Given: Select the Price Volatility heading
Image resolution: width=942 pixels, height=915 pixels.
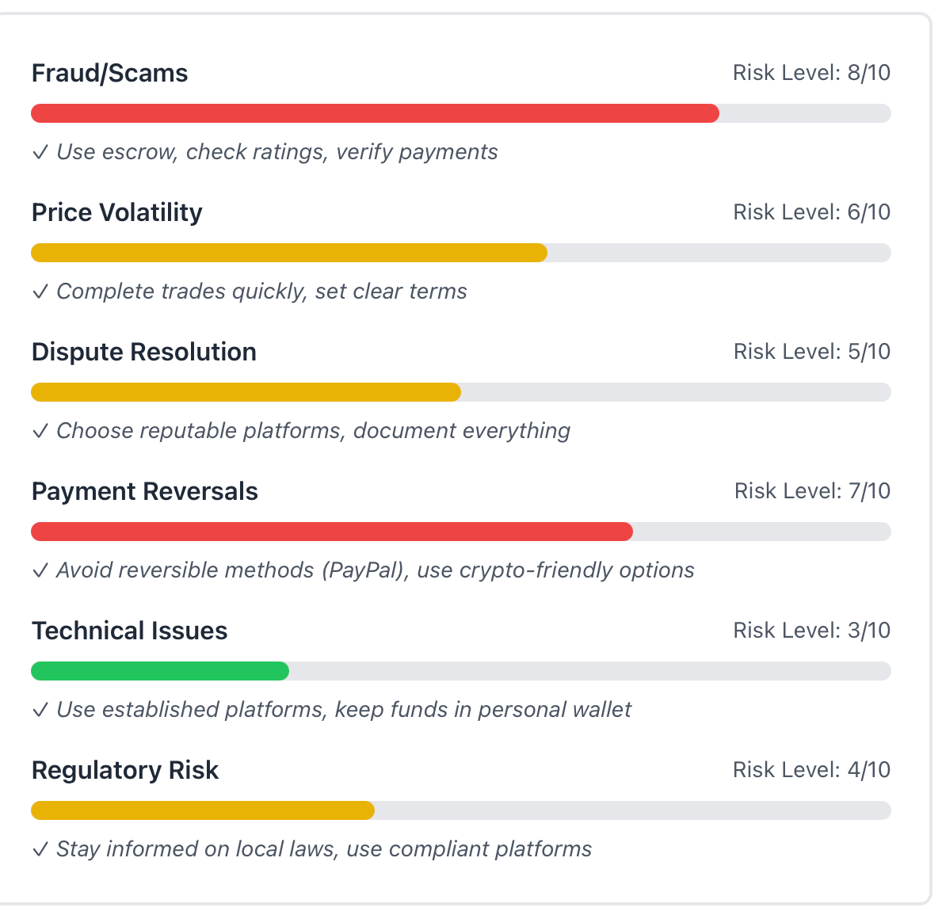Looking at the screenshot, I should (117, 212).
